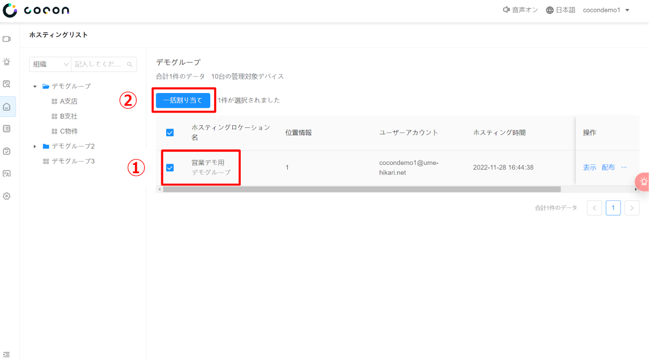The width and height of the screenshot is (649, 360).
Task: Click the デモグループ3 grid icon
Action: (46, 161)
